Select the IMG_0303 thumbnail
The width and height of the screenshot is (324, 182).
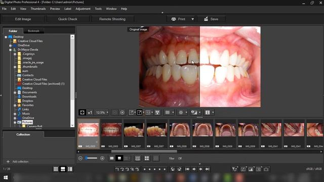click(x=111, y=133)
